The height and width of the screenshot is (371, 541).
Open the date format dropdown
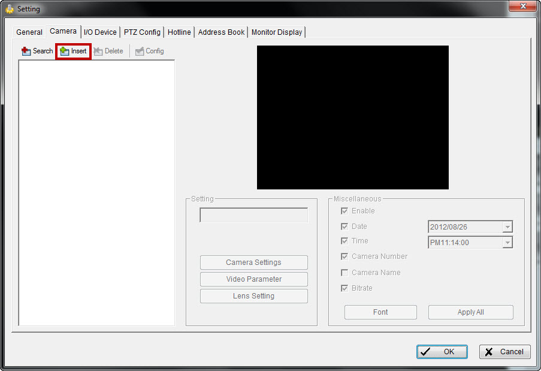pos(507,227)
